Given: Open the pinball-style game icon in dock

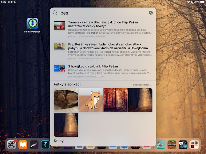Looking at the screenshot, I should [x=160, y=145].
